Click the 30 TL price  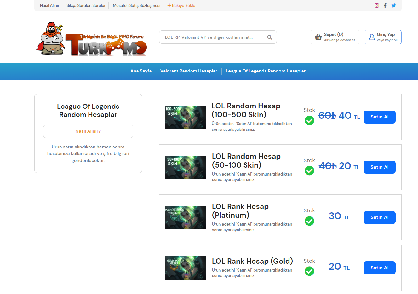click(x=339, y=216)
